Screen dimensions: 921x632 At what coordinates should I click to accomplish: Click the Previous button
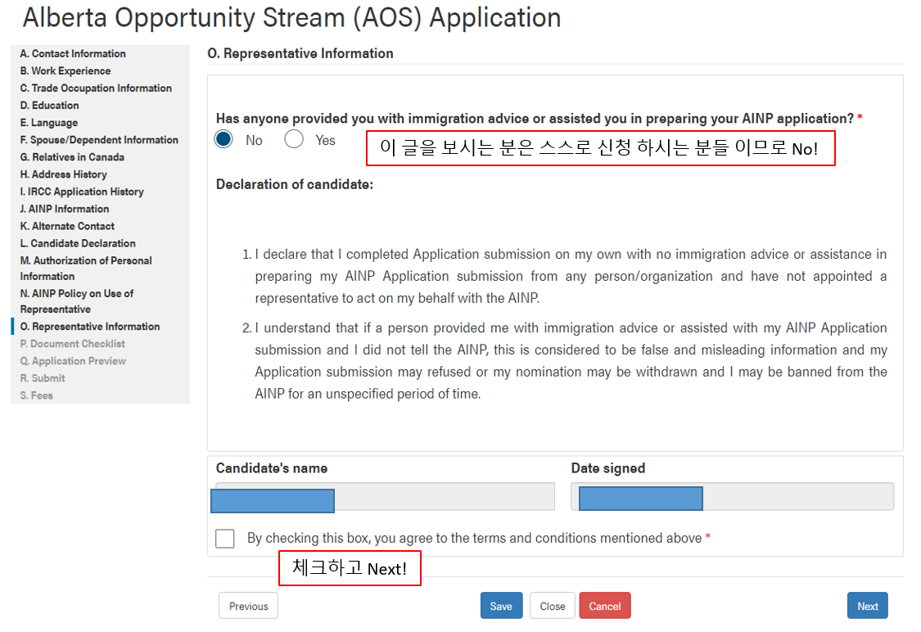(248, 606)
